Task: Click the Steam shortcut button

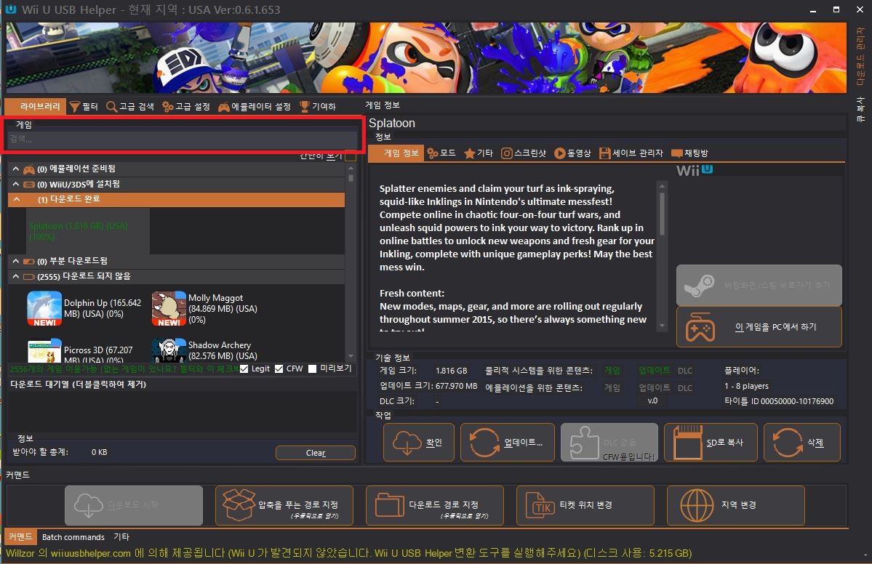Action: (x=759, y=285)
